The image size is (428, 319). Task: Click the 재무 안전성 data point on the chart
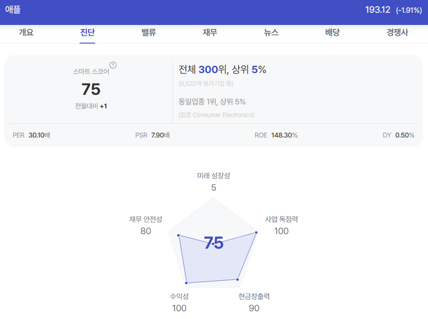click(x=178, y=236)
